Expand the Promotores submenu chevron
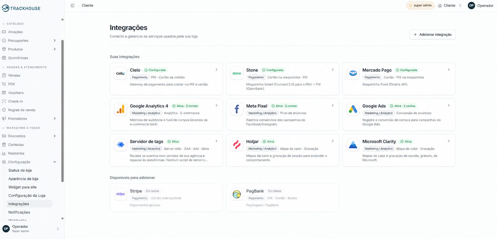The image size is (497, 239). coord(55,119)
